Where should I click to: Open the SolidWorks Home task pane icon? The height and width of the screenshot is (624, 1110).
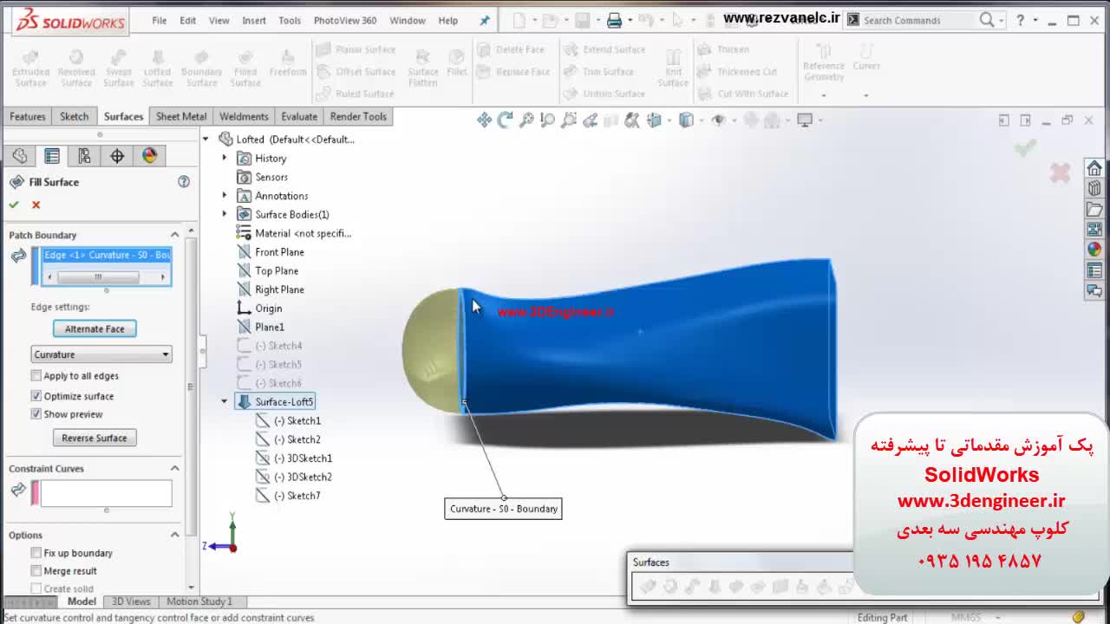tap(1094, 168)
